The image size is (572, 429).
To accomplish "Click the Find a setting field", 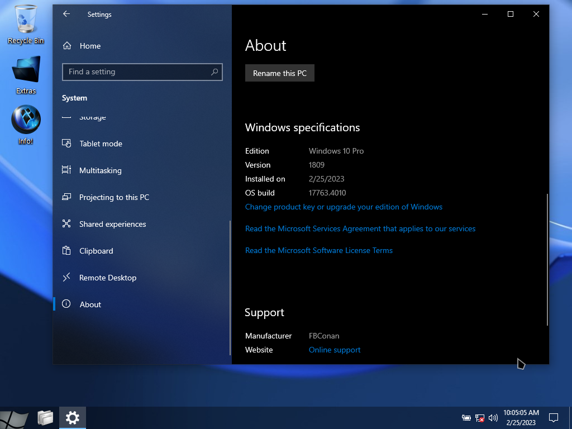I will tap(142, 72).
